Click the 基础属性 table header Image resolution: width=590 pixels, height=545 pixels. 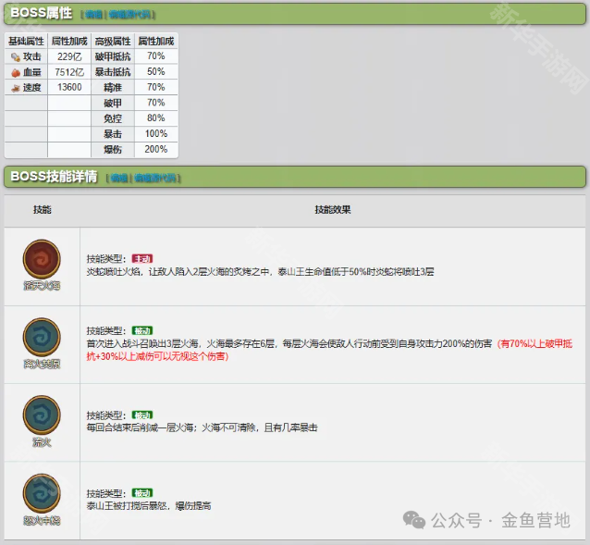(26, 42)
